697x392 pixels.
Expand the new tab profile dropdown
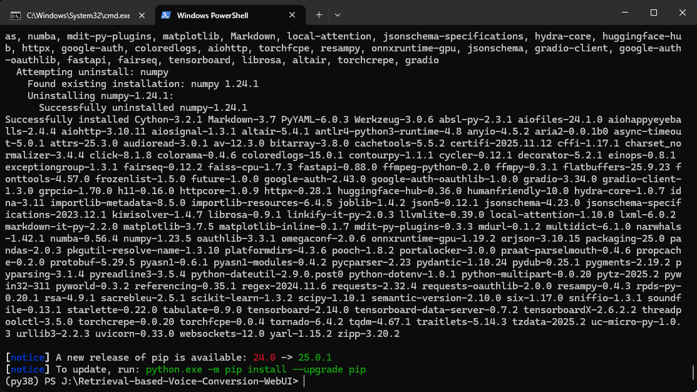pos(338,15)
